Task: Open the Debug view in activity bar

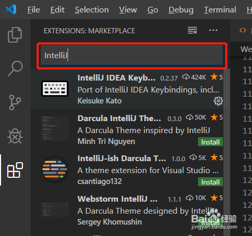Action: click(x=15, y=136)
